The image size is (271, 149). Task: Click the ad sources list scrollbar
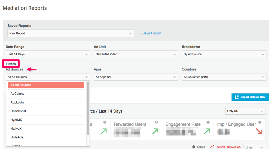tap(88, 109)
